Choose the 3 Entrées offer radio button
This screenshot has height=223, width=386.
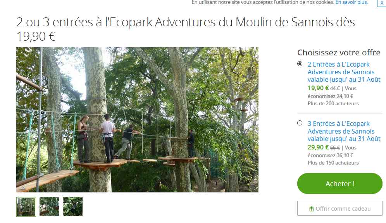point(300,123)
